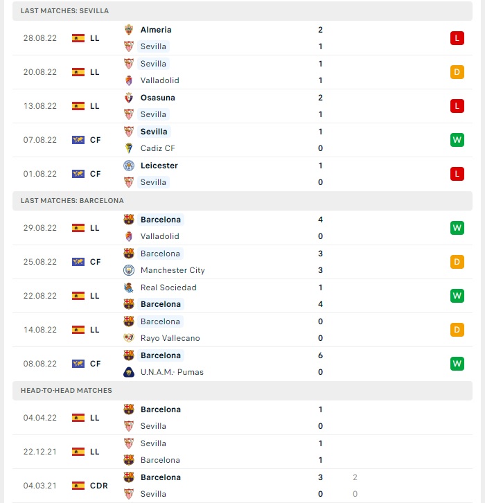Click the Spanish flag on 28.08.22 row
The width and height of the screenshot is (485, 503).
78,38
